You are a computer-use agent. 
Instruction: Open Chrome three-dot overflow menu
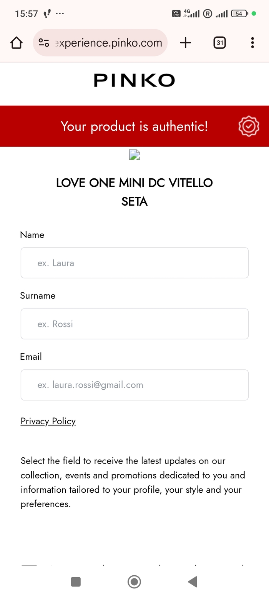pyautogui.click(x=252, y=43)
